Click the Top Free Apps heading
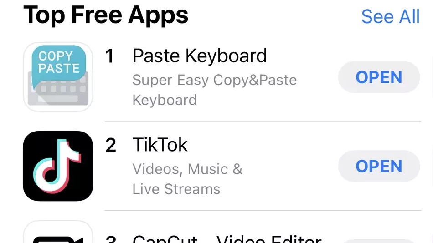The height and width of the screenshot is (243, 433). click(106, 15)
